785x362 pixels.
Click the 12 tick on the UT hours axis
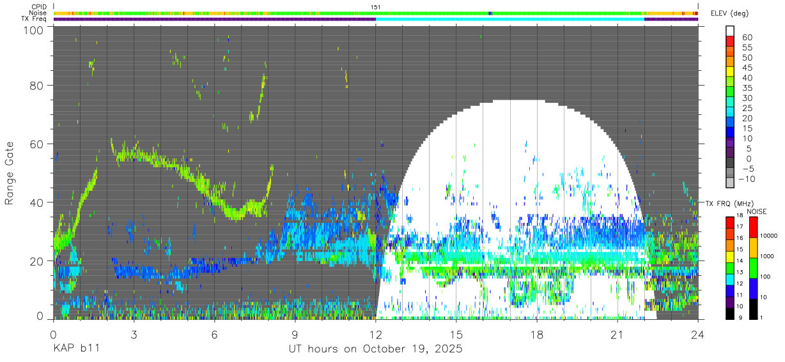click(x=375, y=335)
